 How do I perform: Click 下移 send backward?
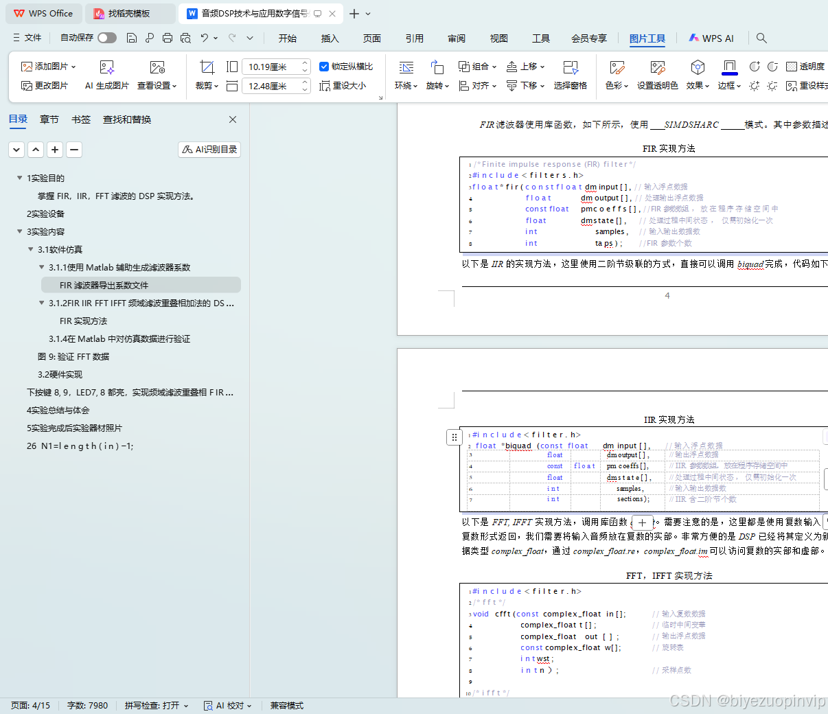(525, 86)
